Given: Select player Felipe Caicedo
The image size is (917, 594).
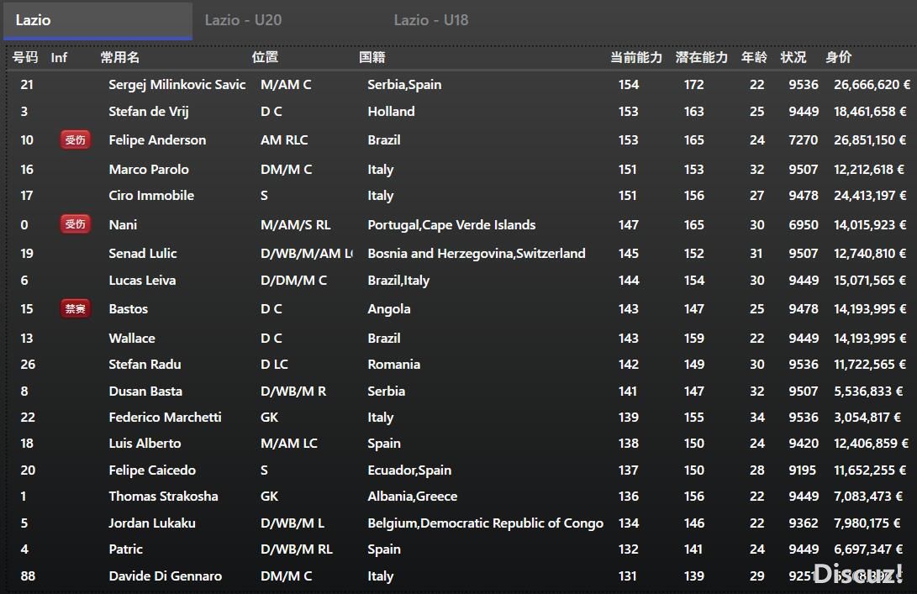Looking at the screenshot, I should [152, 470].
